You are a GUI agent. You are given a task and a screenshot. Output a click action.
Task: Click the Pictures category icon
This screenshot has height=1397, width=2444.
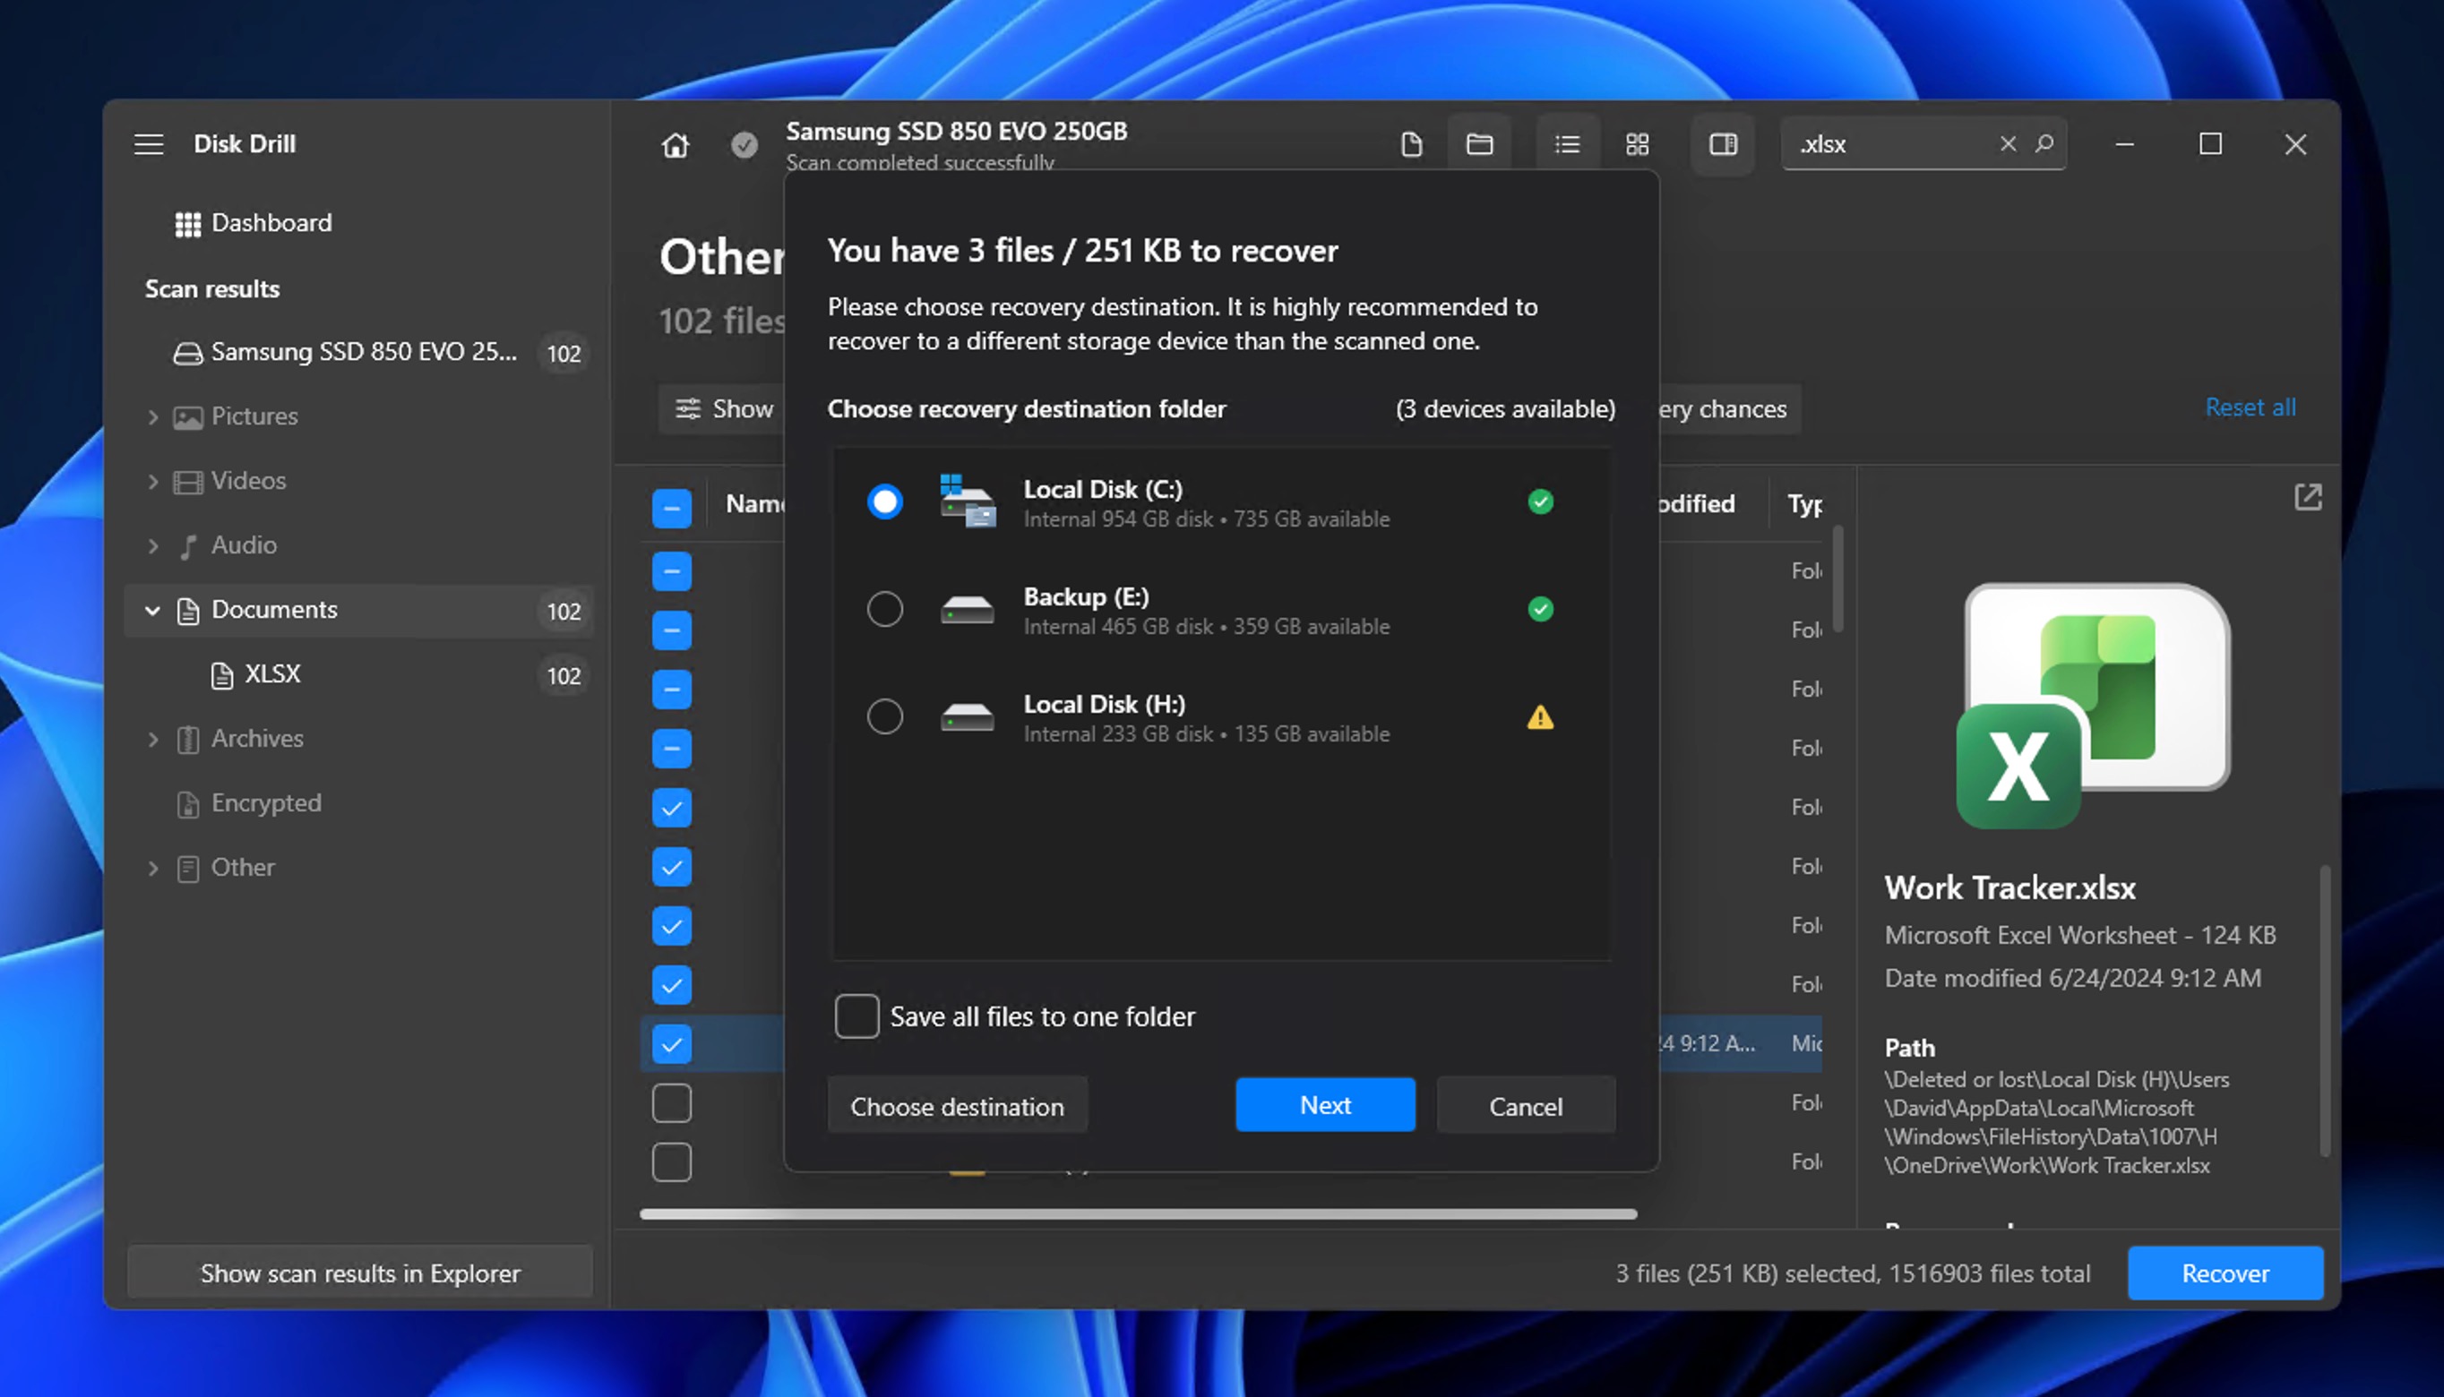[x=188, y=417]
